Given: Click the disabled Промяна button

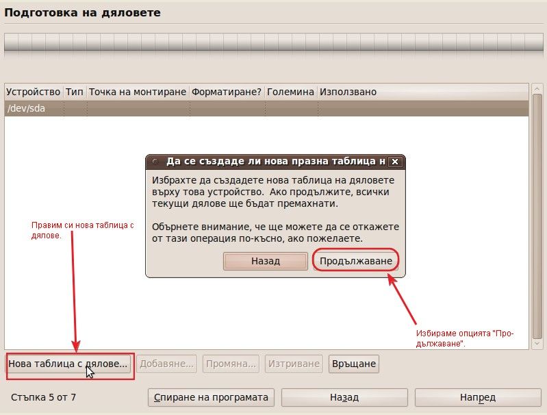Looking at the screenshot, I should coord(231,364).
